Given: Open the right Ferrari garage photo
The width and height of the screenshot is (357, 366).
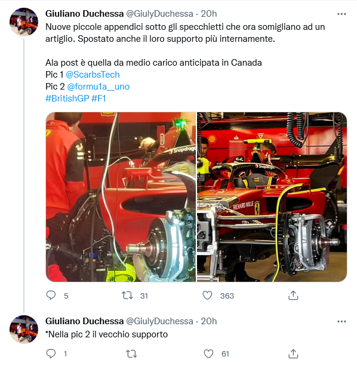Looking at the screenshot, I should (272, 197).
